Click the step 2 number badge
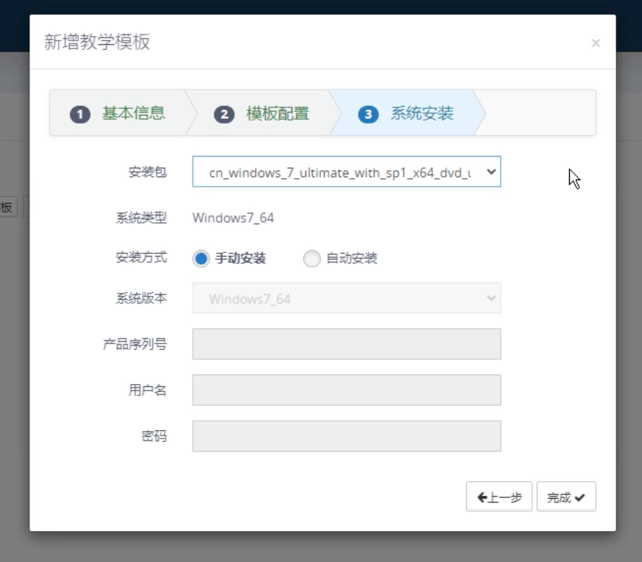 pos(224,114)
